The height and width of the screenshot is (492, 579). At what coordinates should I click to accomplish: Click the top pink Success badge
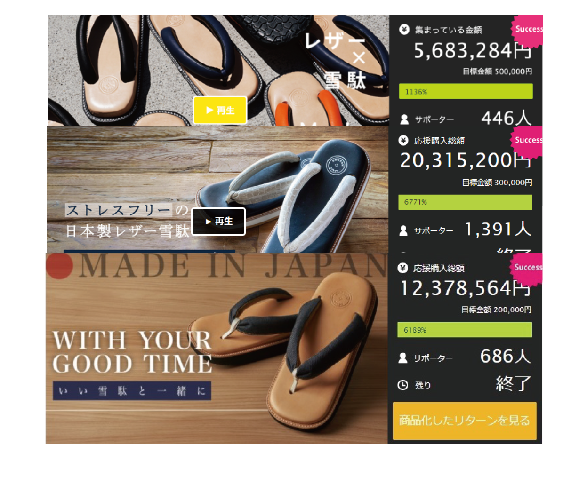(x=528, y=30)
